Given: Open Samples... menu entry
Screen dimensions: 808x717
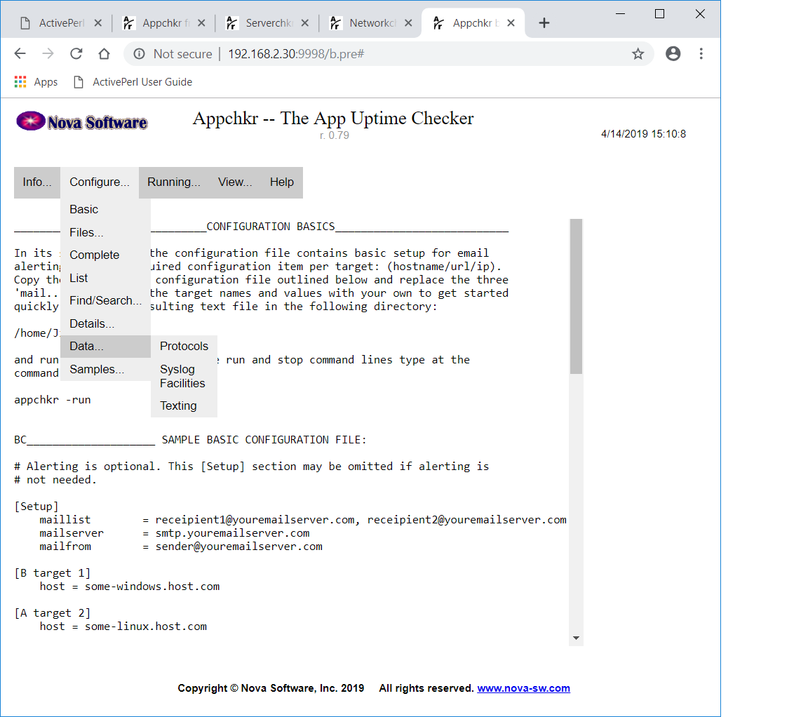Looking at the screenshot, I should click(106, 370).
